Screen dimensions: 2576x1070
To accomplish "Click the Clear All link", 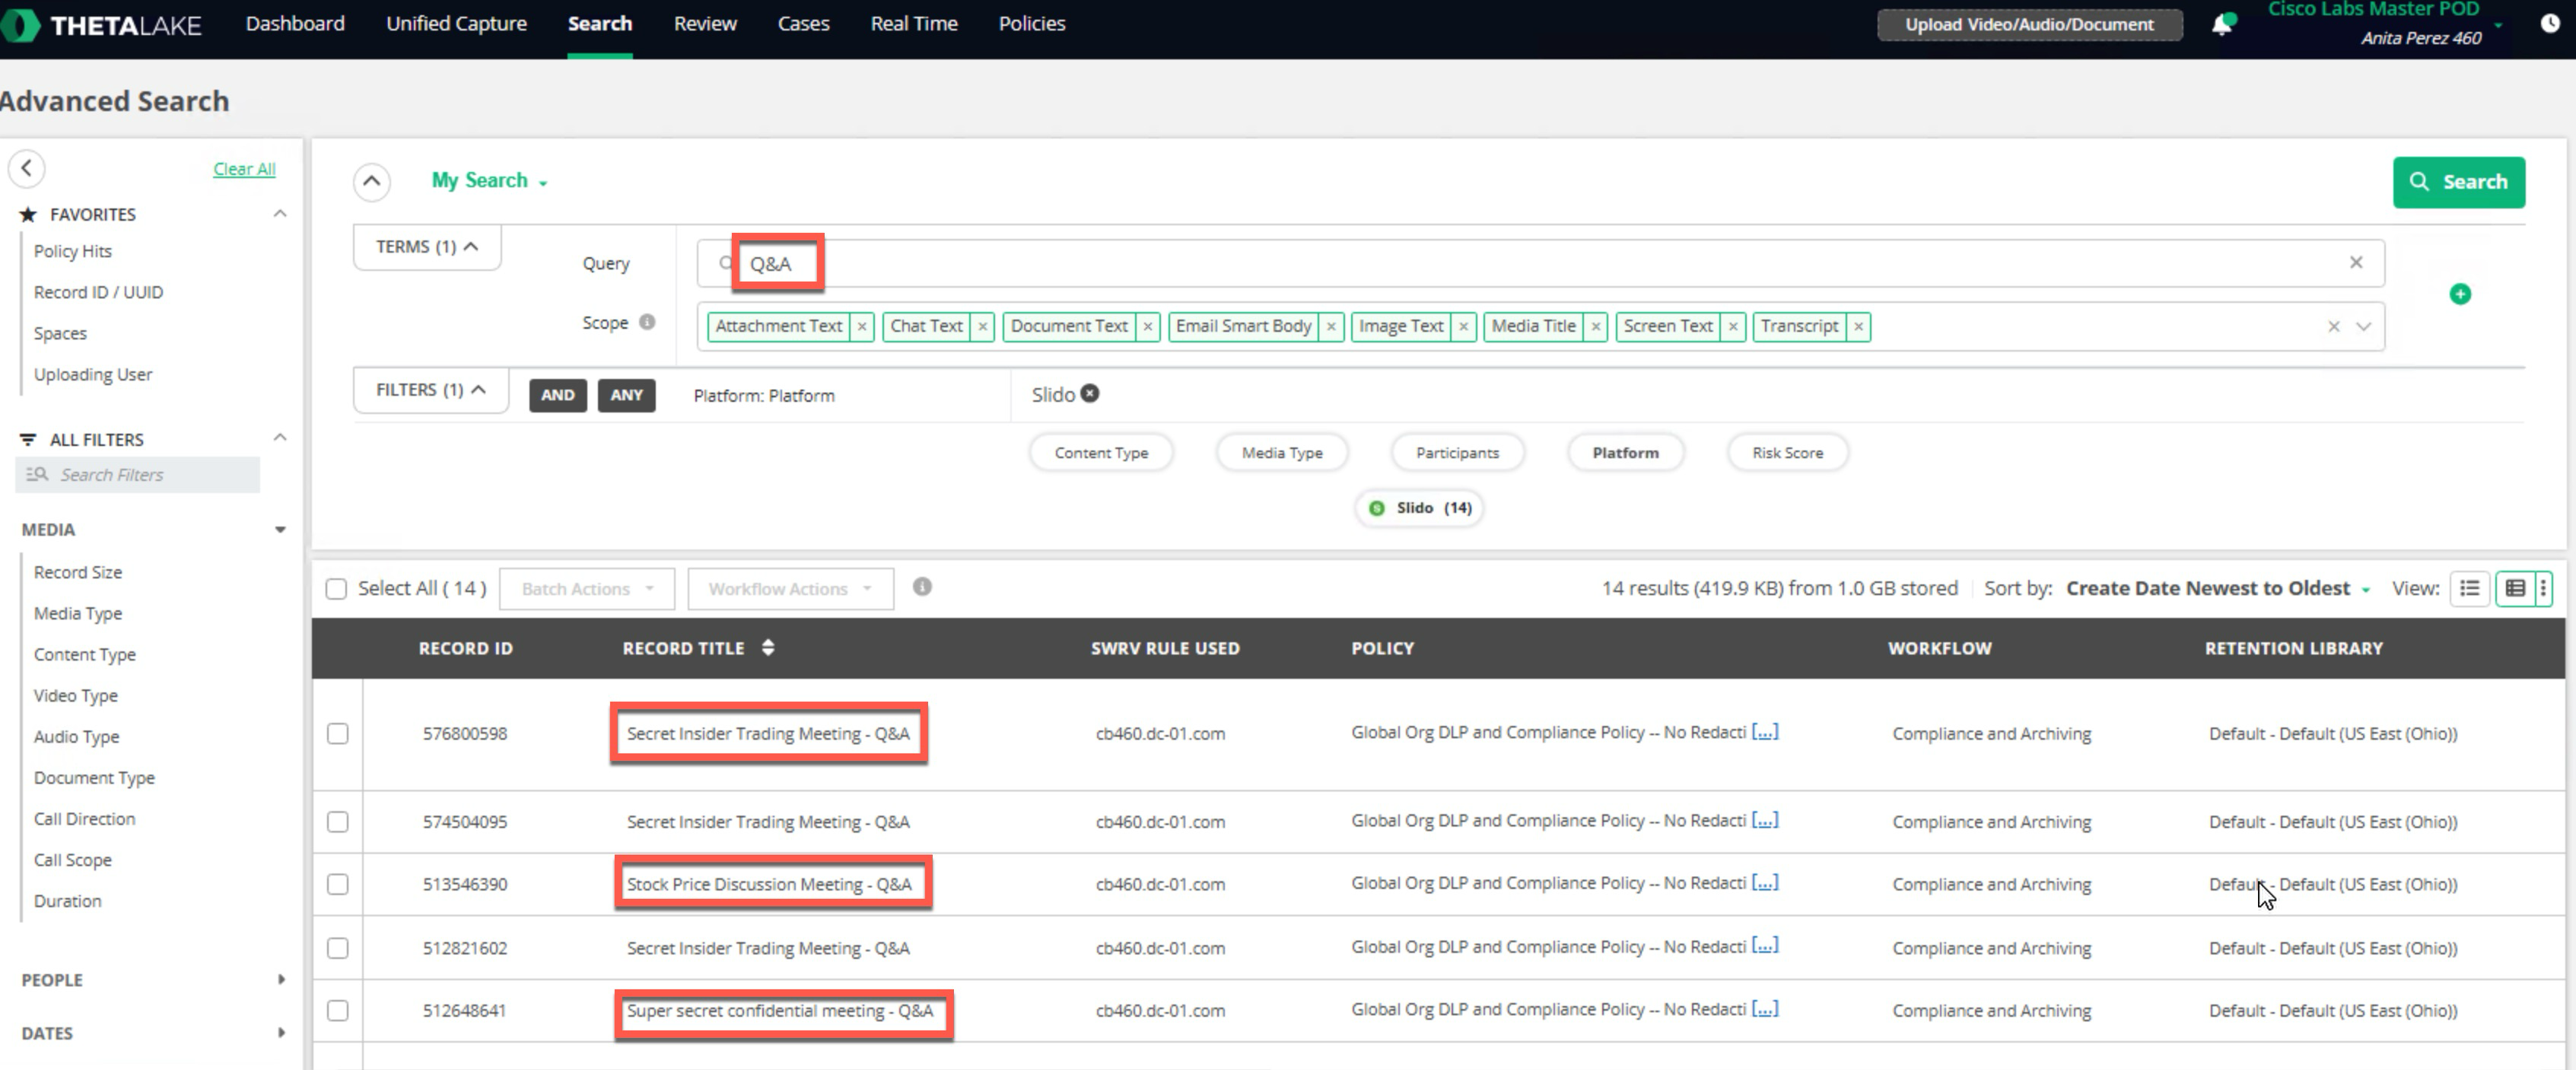I will (x=244, y=169).
